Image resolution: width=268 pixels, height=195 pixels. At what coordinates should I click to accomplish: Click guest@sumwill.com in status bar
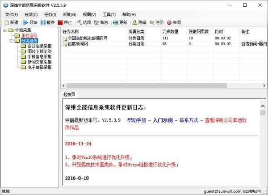pyautogui.click(x=223, y=191)
